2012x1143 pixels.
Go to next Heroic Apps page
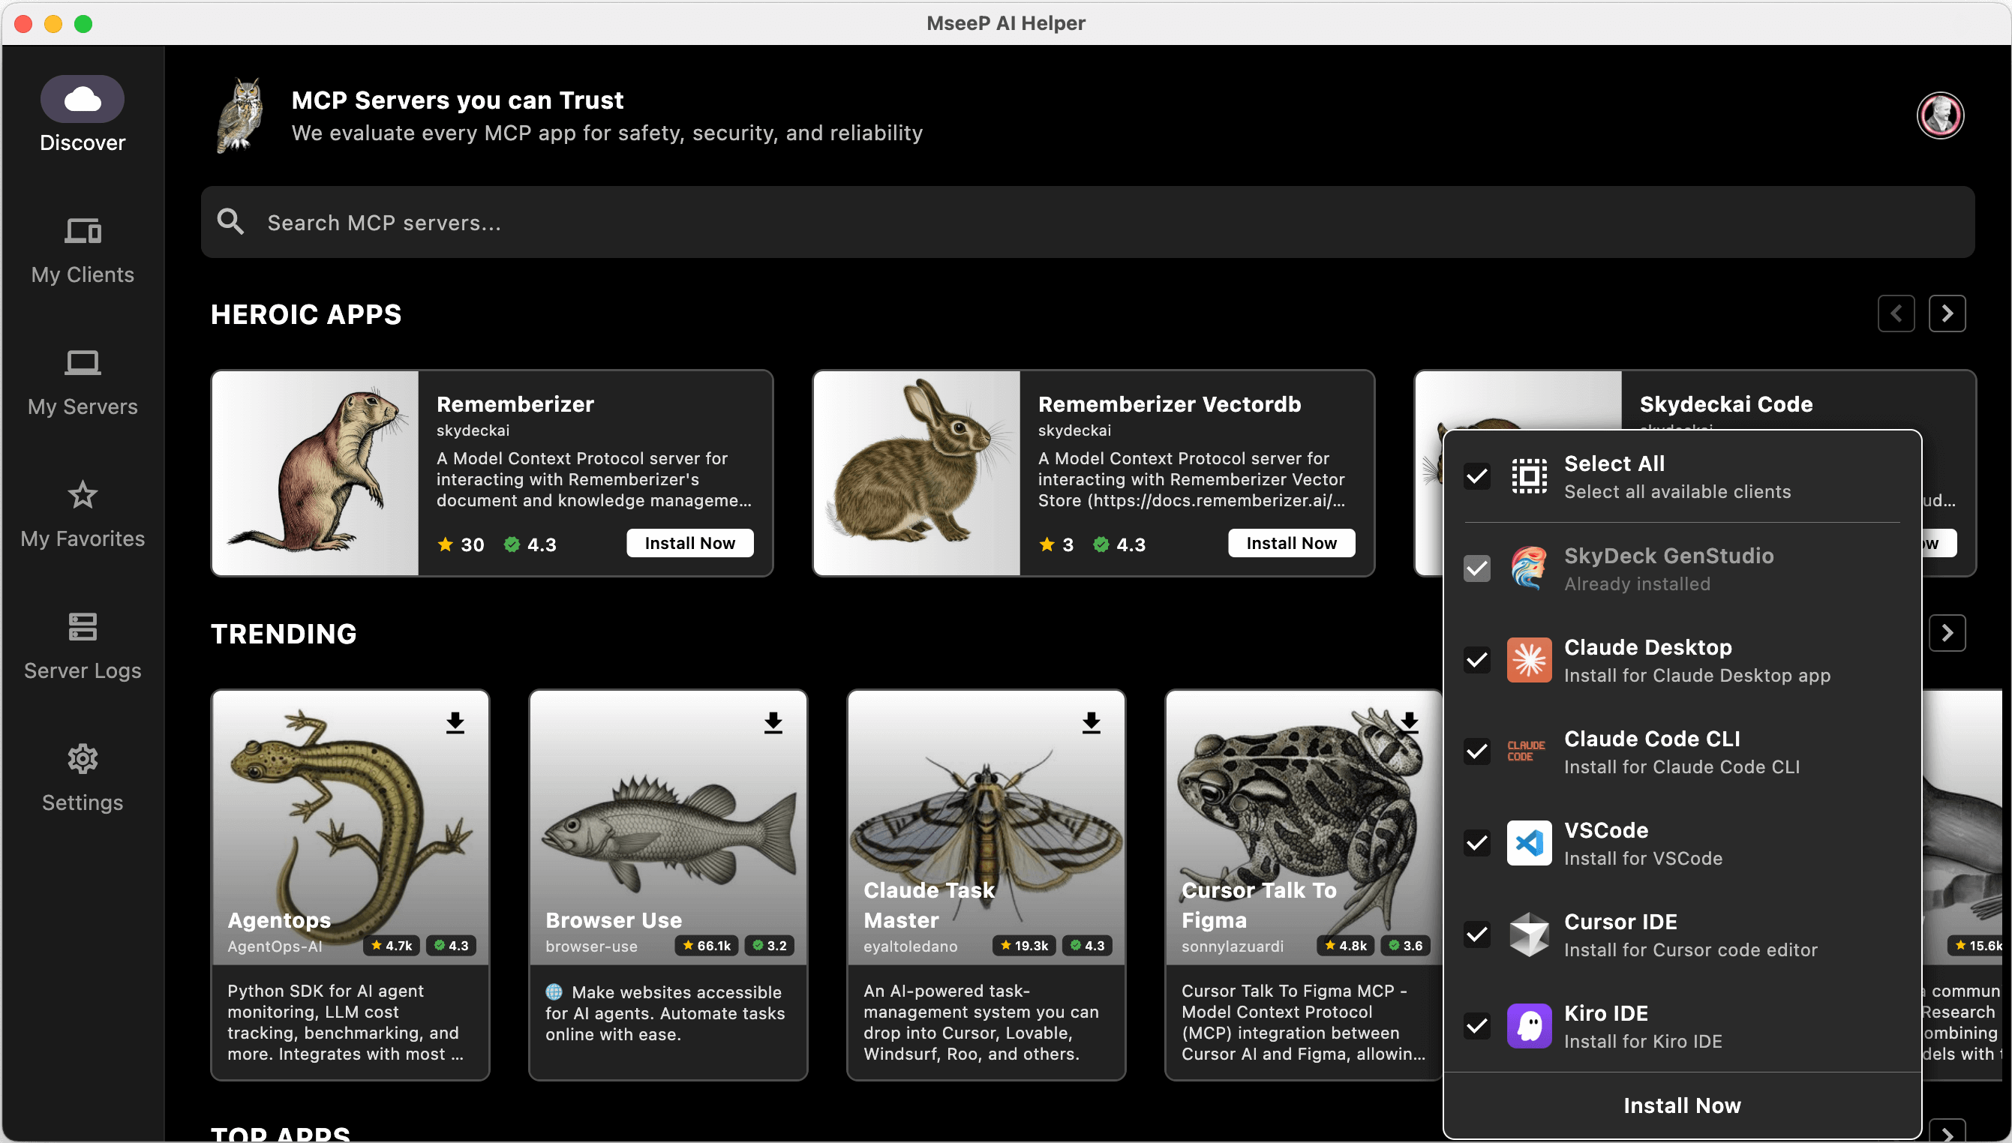click(1947, 314)
